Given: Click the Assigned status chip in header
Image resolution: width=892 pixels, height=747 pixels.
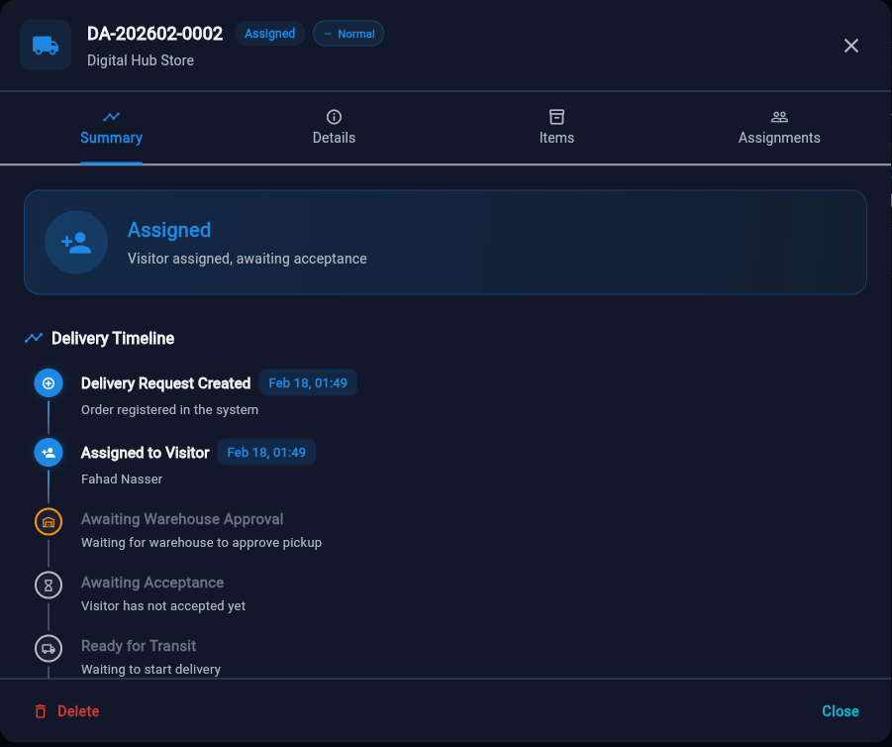Looking at the screenshot, I should pyautogui.click(x=269, y=34).
